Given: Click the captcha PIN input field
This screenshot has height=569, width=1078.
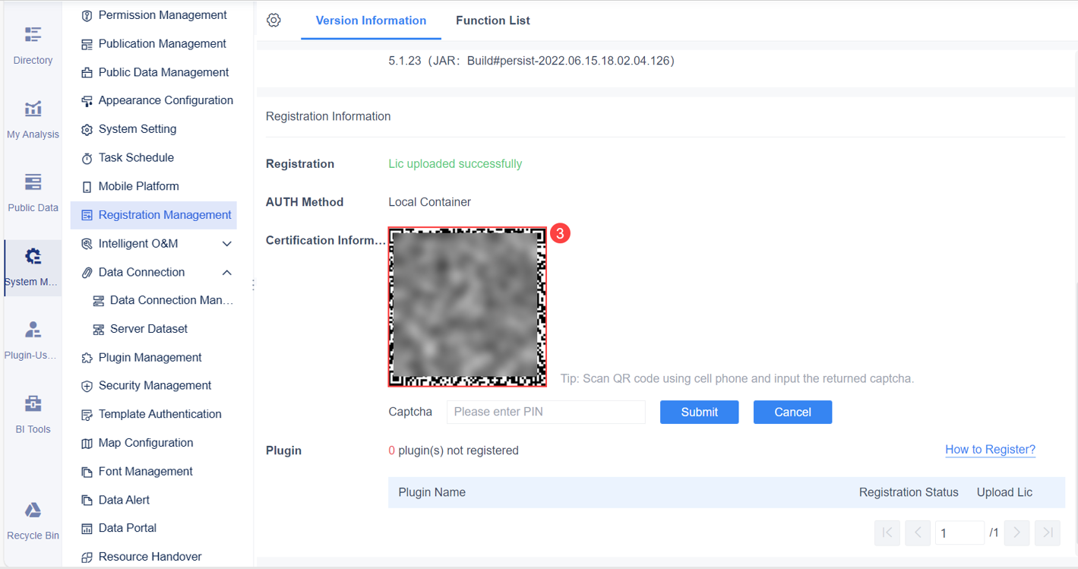Looking at the screenshot, I should coord(545,412).
